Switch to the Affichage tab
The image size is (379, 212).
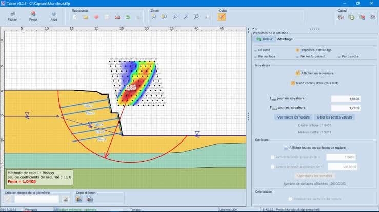tap(285, 39)
